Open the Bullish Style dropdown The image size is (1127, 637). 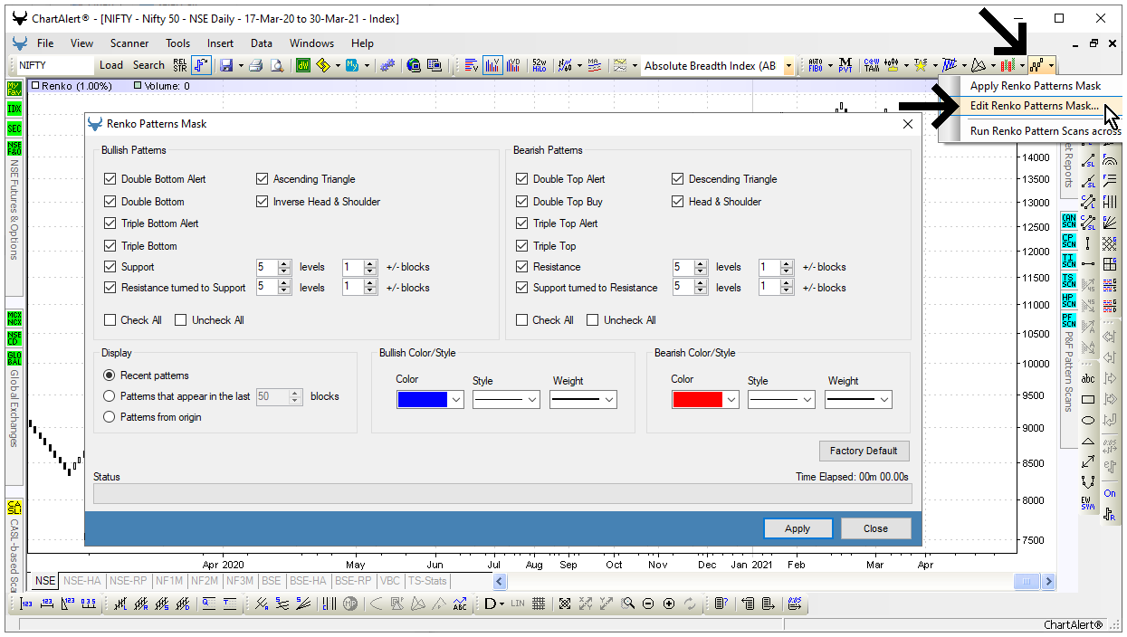click(532, 399)
